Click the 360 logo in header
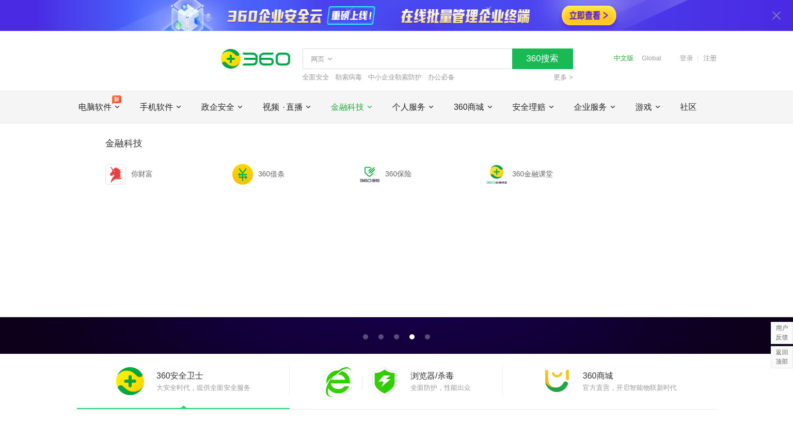 [256, 59]
